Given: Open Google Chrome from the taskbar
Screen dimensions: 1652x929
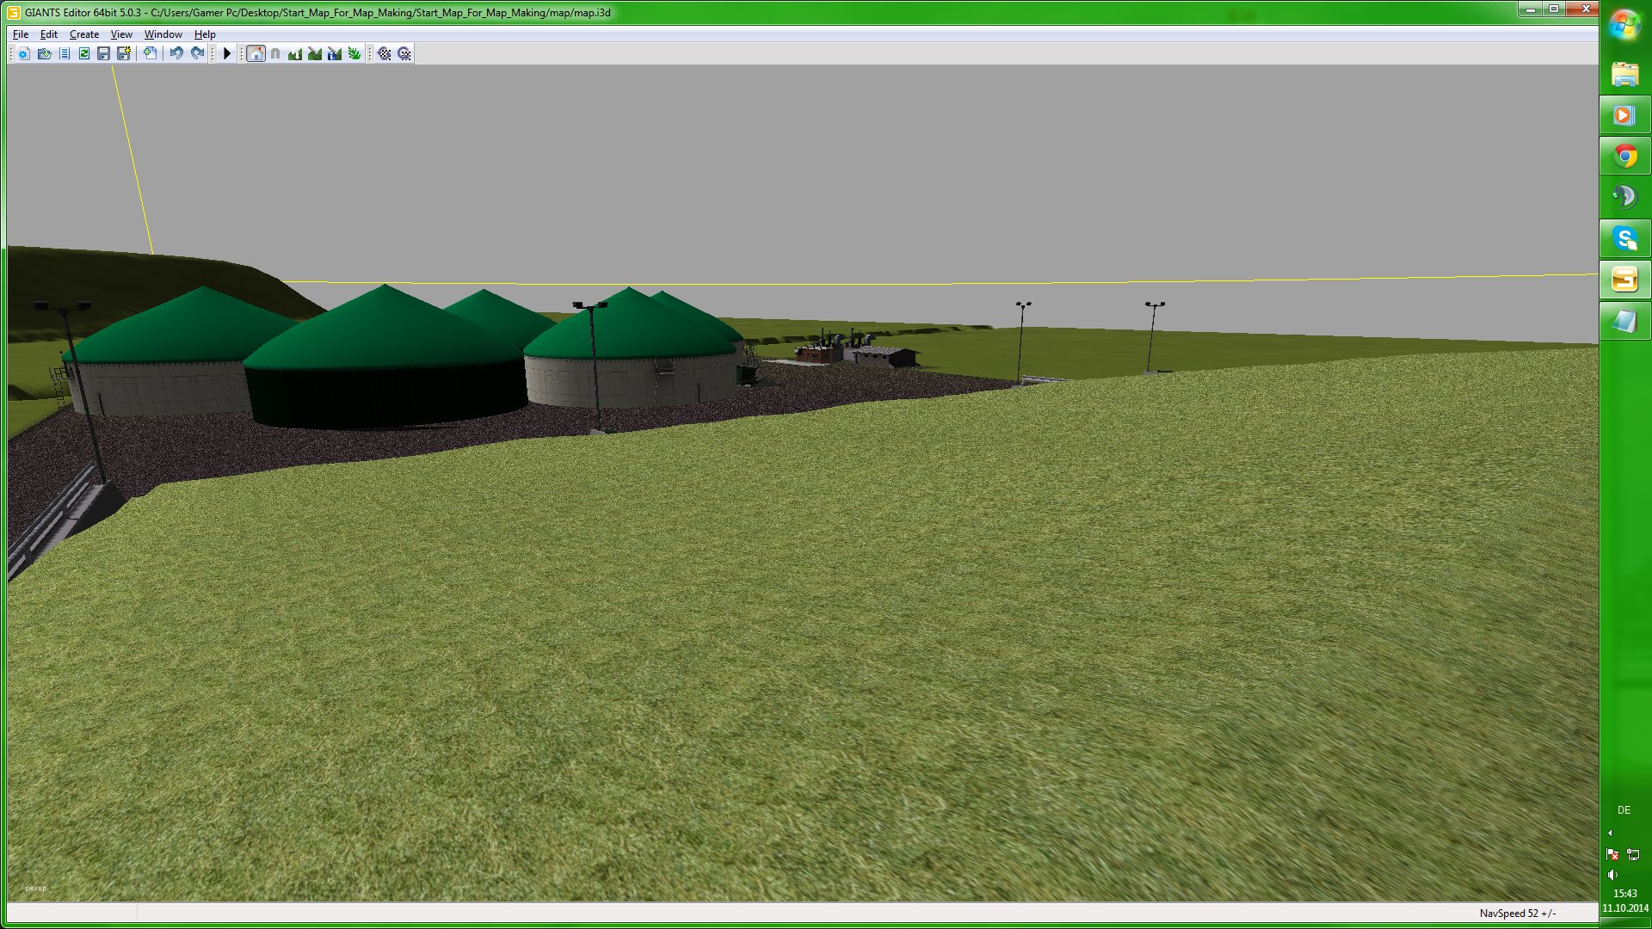Looking at the screenshot, I should [x=1624, y=156].
